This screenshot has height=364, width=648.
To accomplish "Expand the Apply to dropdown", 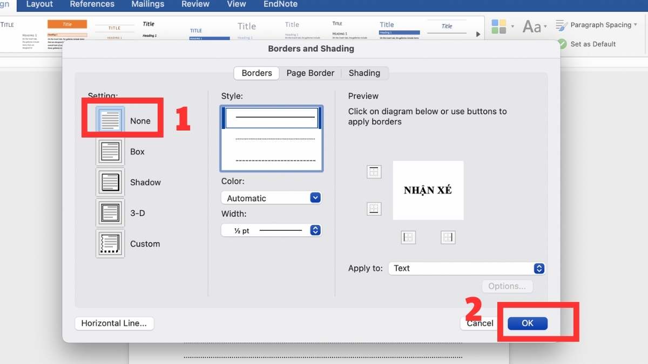I will (467, 268).
